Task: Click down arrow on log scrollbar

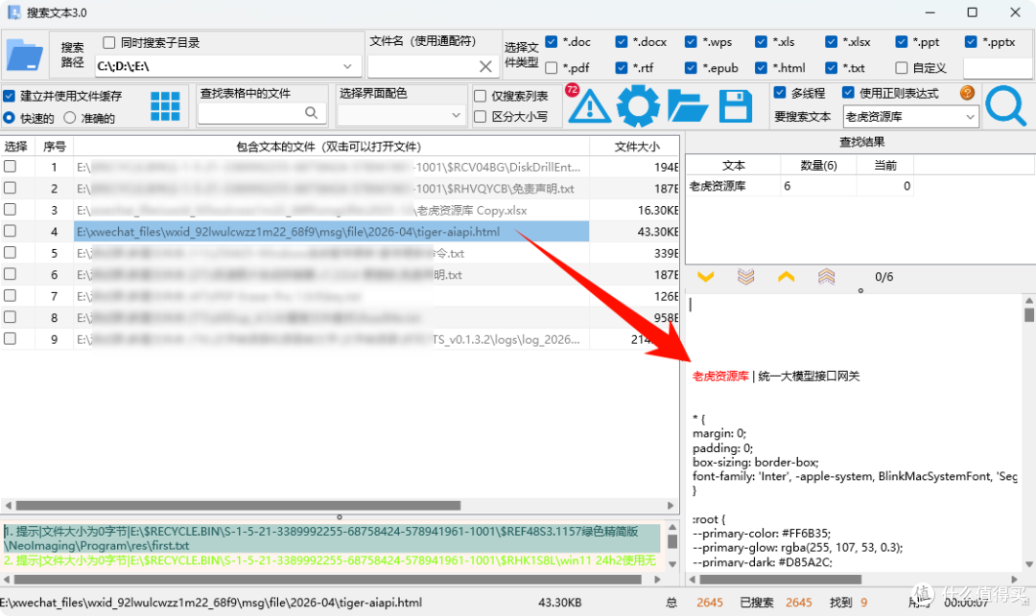Action: coord(671,564)
